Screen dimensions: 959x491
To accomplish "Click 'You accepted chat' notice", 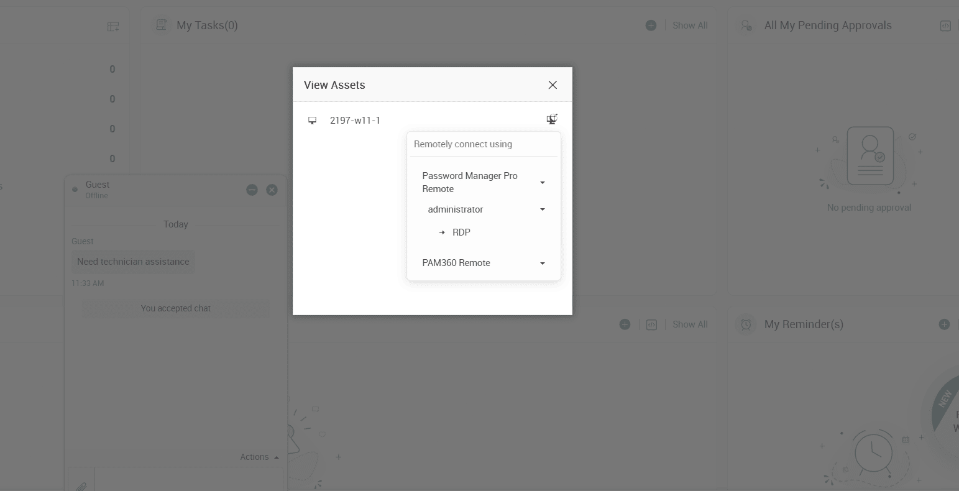I will coord(176,308).
